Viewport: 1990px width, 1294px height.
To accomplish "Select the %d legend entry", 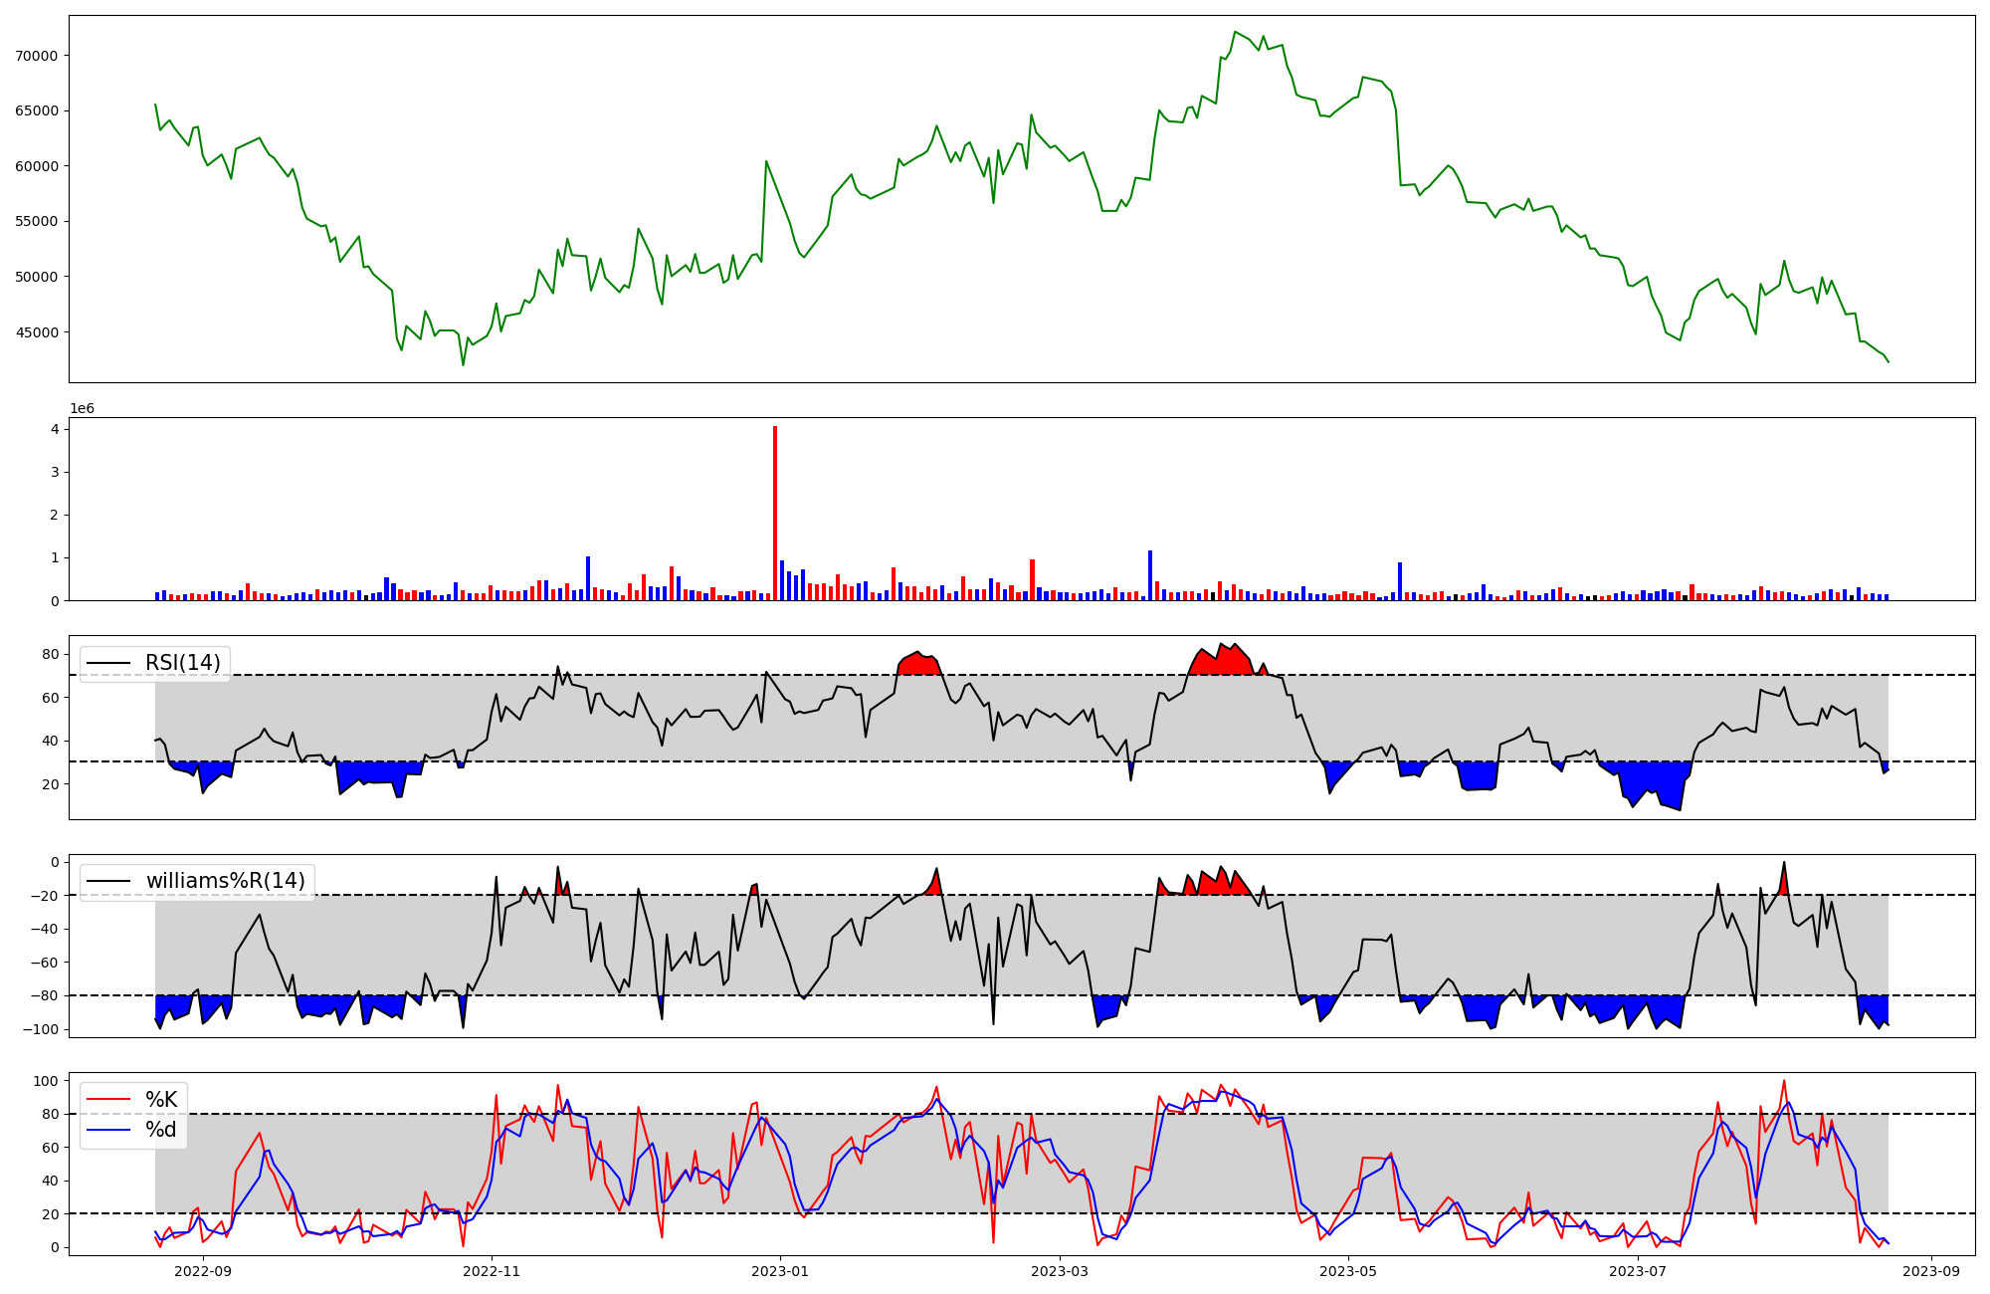I will (x=161, y=1130).
